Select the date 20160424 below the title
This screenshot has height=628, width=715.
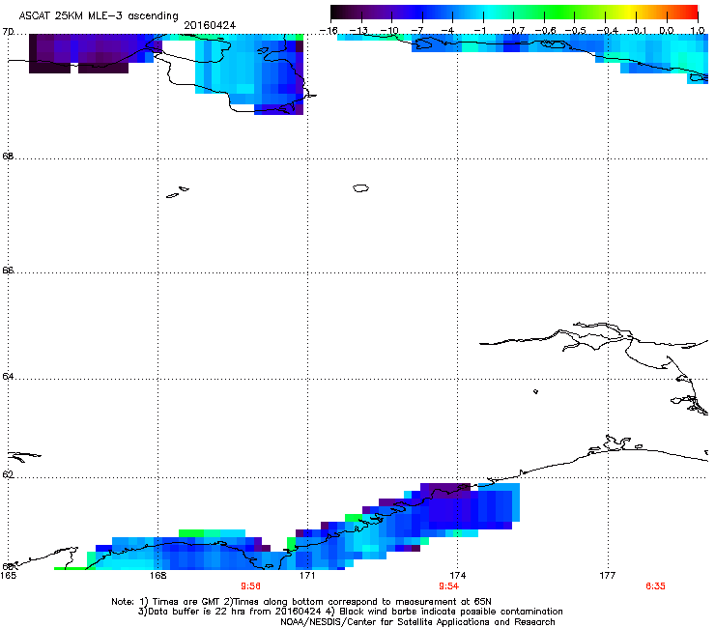click(210, 25)
